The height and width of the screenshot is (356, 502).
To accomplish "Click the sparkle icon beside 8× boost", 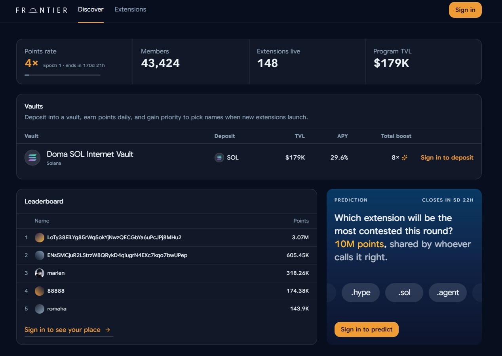I will 405,158.
